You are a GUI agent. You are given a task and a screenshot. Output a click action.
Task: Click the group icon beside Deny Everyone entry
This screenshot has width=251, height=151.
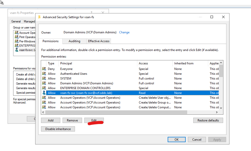pos(44,69)
